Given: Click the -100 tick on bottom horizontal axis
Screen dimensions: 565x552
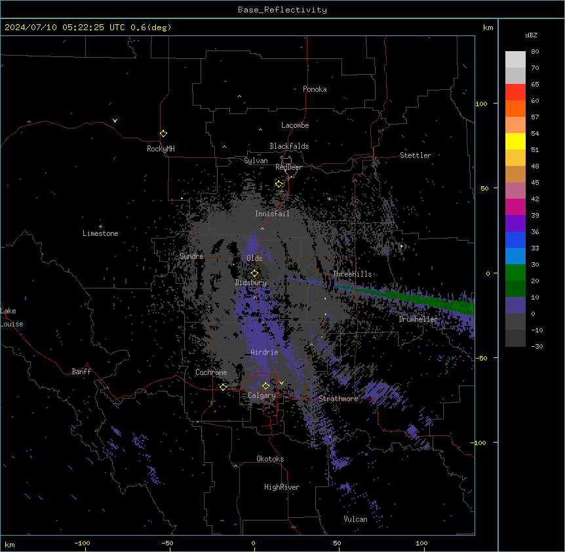Looking at the screenshot, I should coord(82,543).
